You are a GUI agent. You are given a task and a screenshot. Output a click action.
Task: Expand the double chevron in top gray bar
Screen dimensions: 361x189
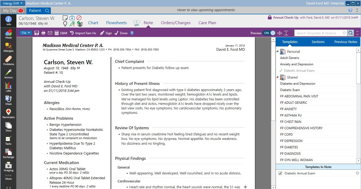point(357,10)
